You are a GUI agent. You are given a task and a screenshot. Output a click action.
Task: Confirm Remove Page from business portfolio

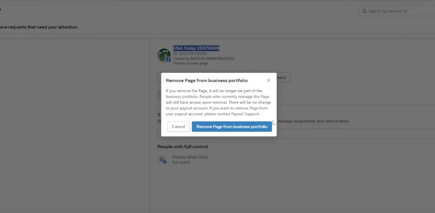click(232, 127)
